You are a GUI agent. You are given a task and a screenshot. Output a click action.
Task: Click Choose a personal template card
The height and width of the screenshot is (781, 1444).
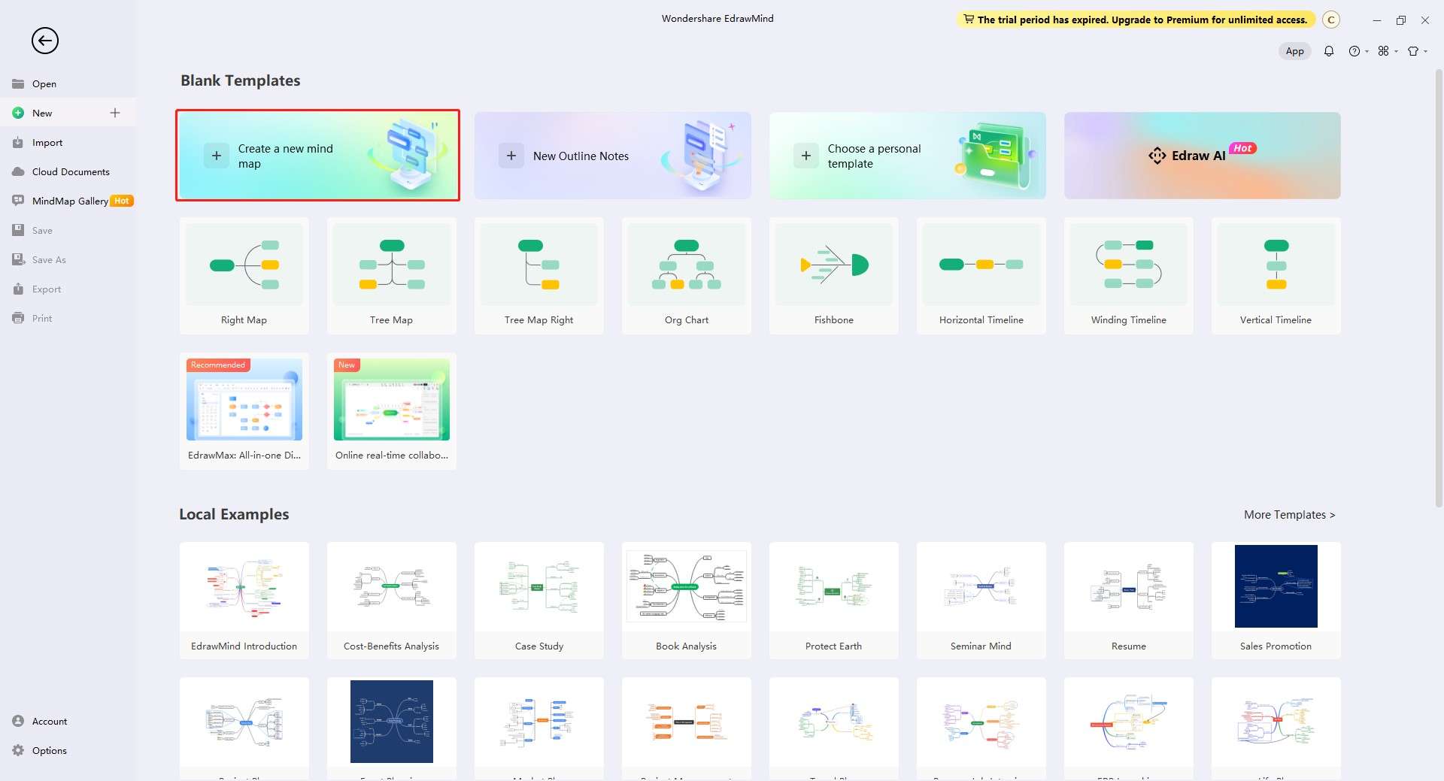(x=907, y=156)
